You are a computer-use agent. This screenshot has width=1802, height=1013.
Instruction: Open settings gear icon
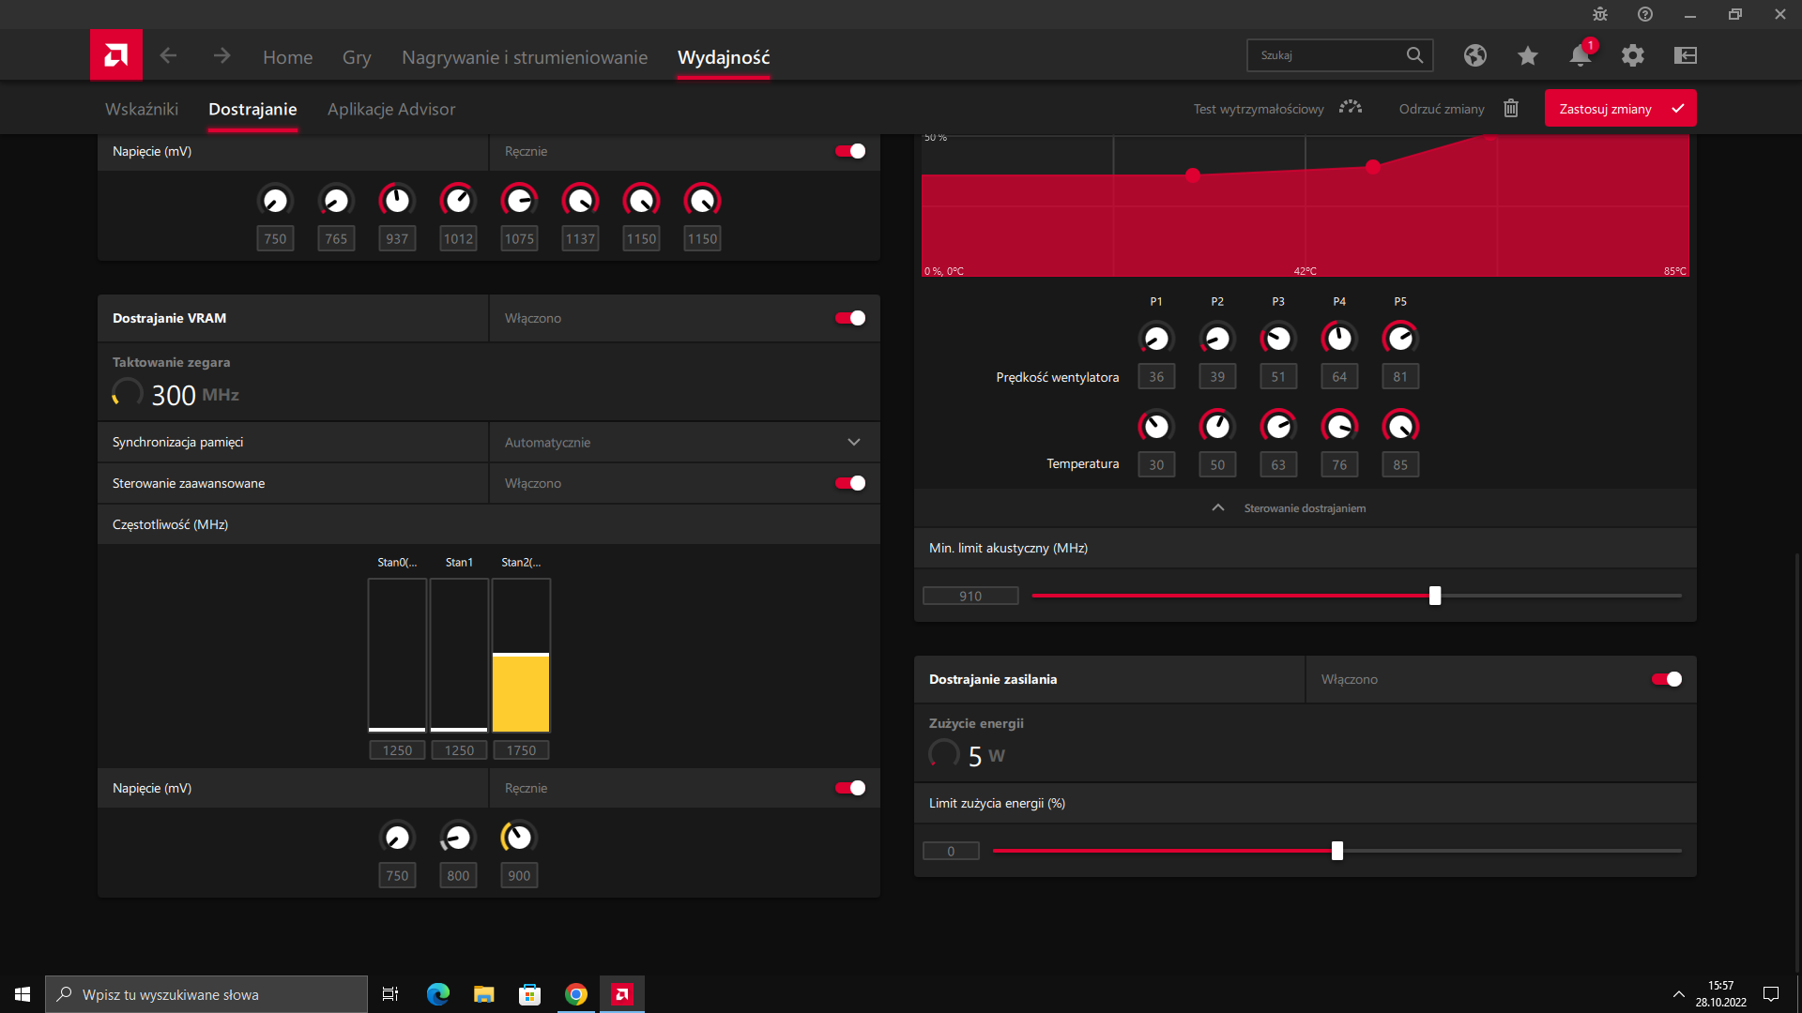1632,56
